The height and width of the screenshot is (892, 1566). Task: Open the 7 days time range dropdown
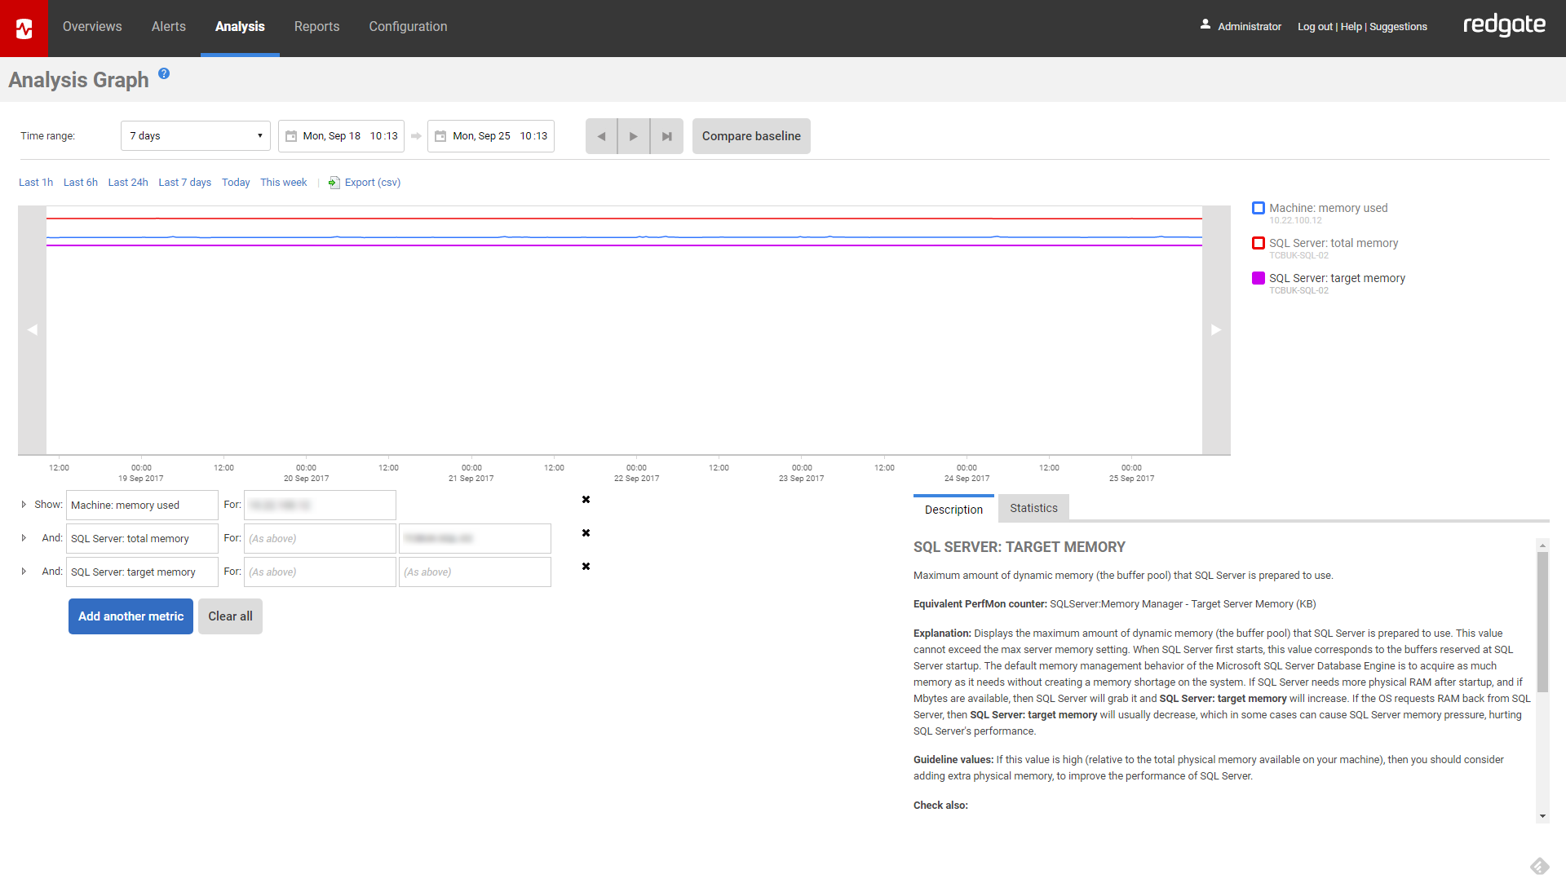pos(196,136)
